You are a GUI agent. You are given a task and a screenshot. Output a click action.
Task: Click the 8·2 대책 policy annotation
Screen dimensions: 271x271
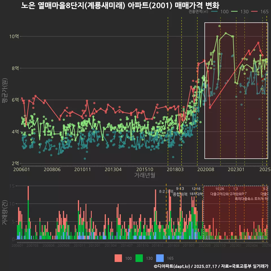[x=166, y=191]
